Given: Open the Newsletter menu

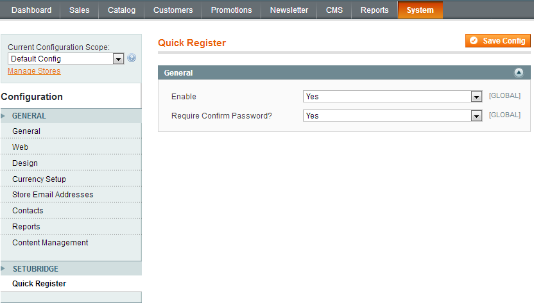Looking at the screenshot, I should (x=289, y=10).
